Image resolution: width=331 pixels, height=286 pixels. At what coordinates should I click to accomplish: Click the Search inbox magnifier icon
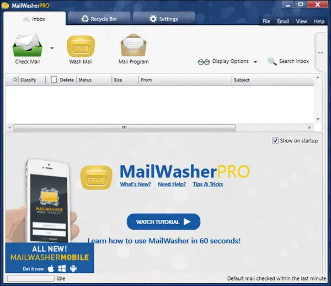272,61
